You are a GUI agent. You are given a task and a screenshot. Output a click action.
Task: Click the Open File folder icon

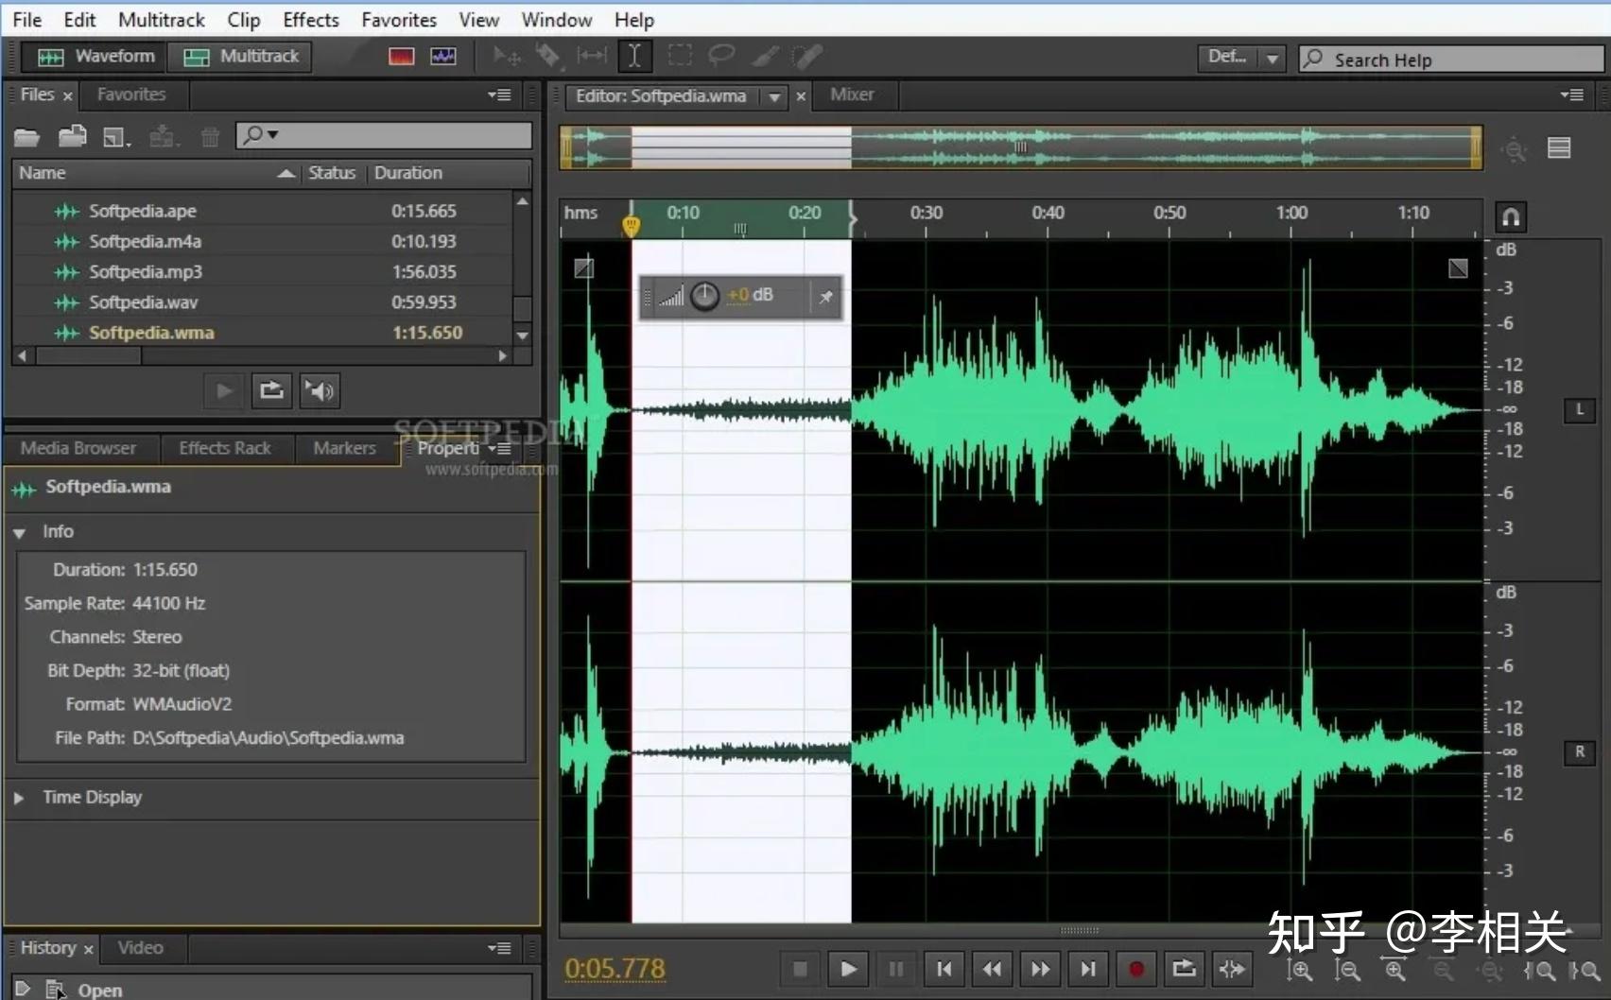pos(26,138)
